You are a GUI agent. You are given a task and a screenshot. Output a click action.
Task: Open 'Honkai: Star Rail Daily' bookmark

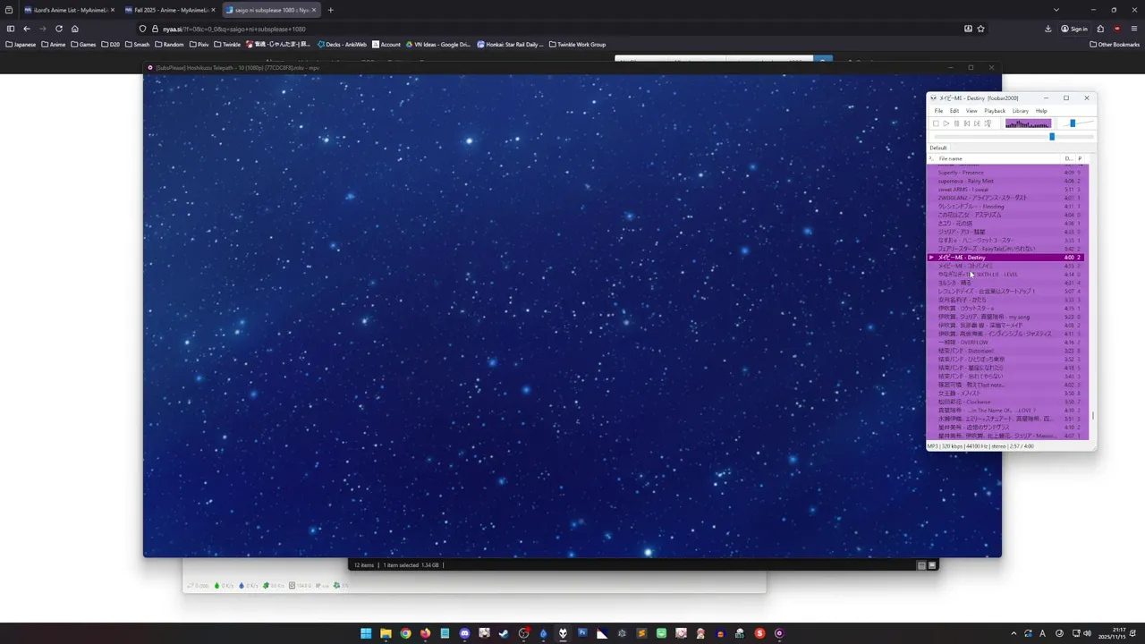(x=510, y=44)
